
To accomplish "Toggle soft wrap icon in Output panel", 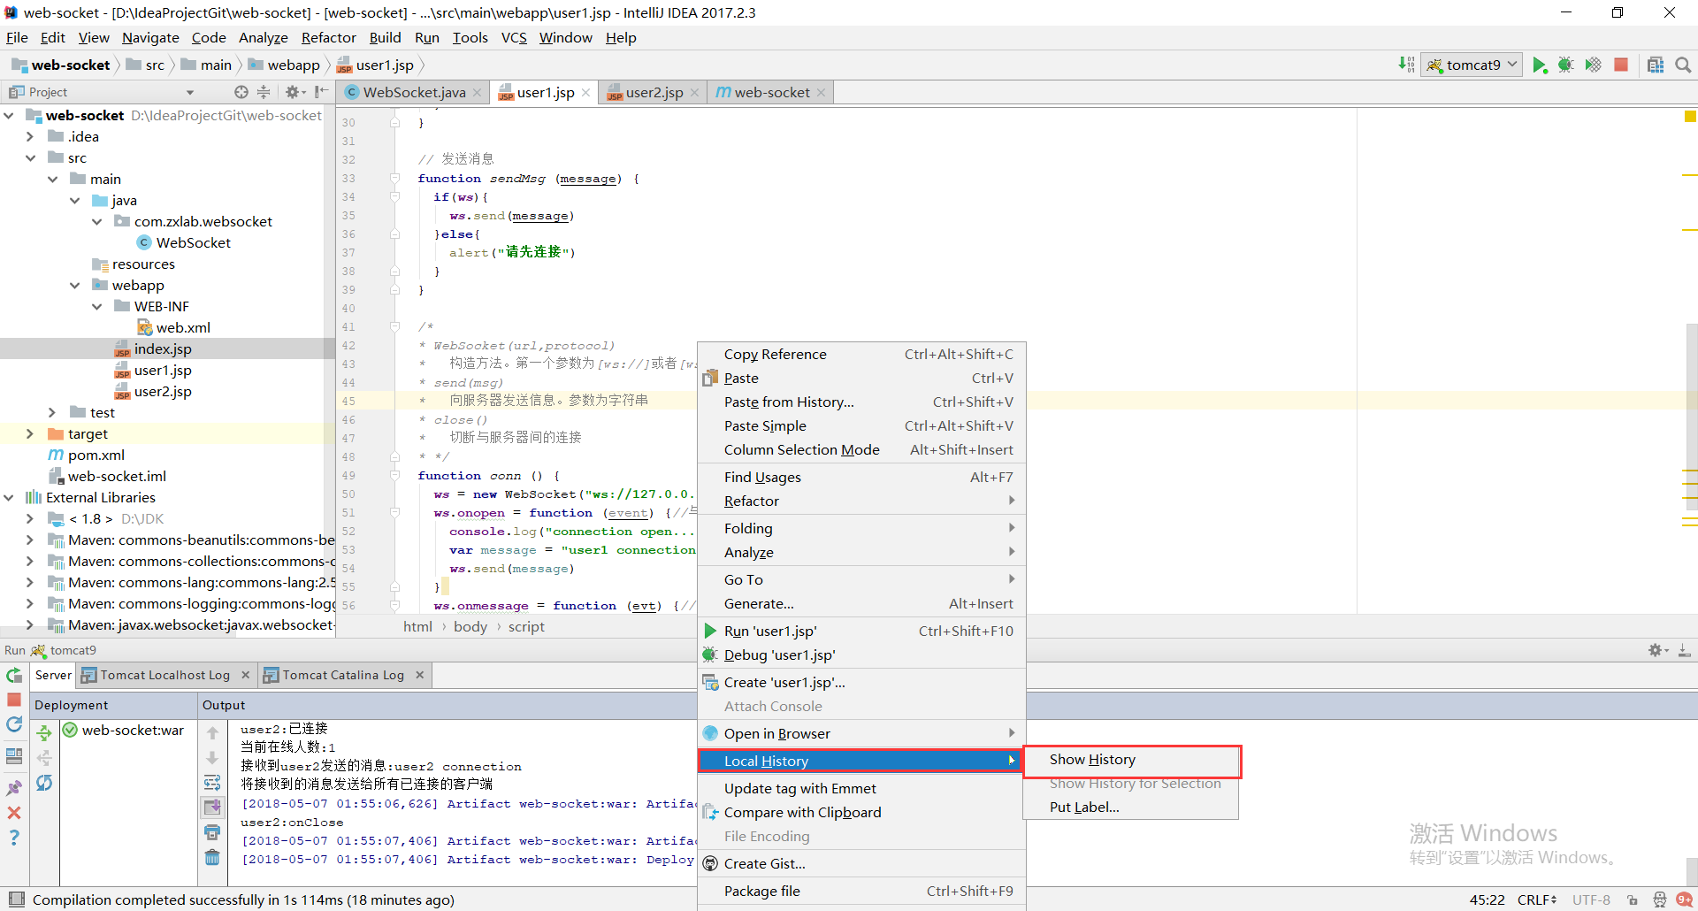I will point(212,783).
